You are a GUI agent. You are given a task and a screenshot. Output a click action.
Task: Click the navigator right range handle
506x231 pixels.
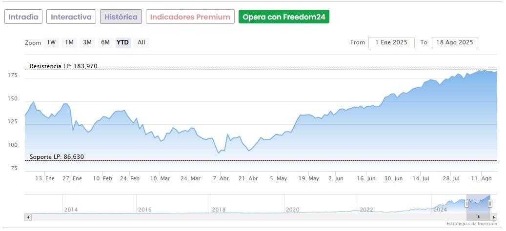(x=490, y=204)
